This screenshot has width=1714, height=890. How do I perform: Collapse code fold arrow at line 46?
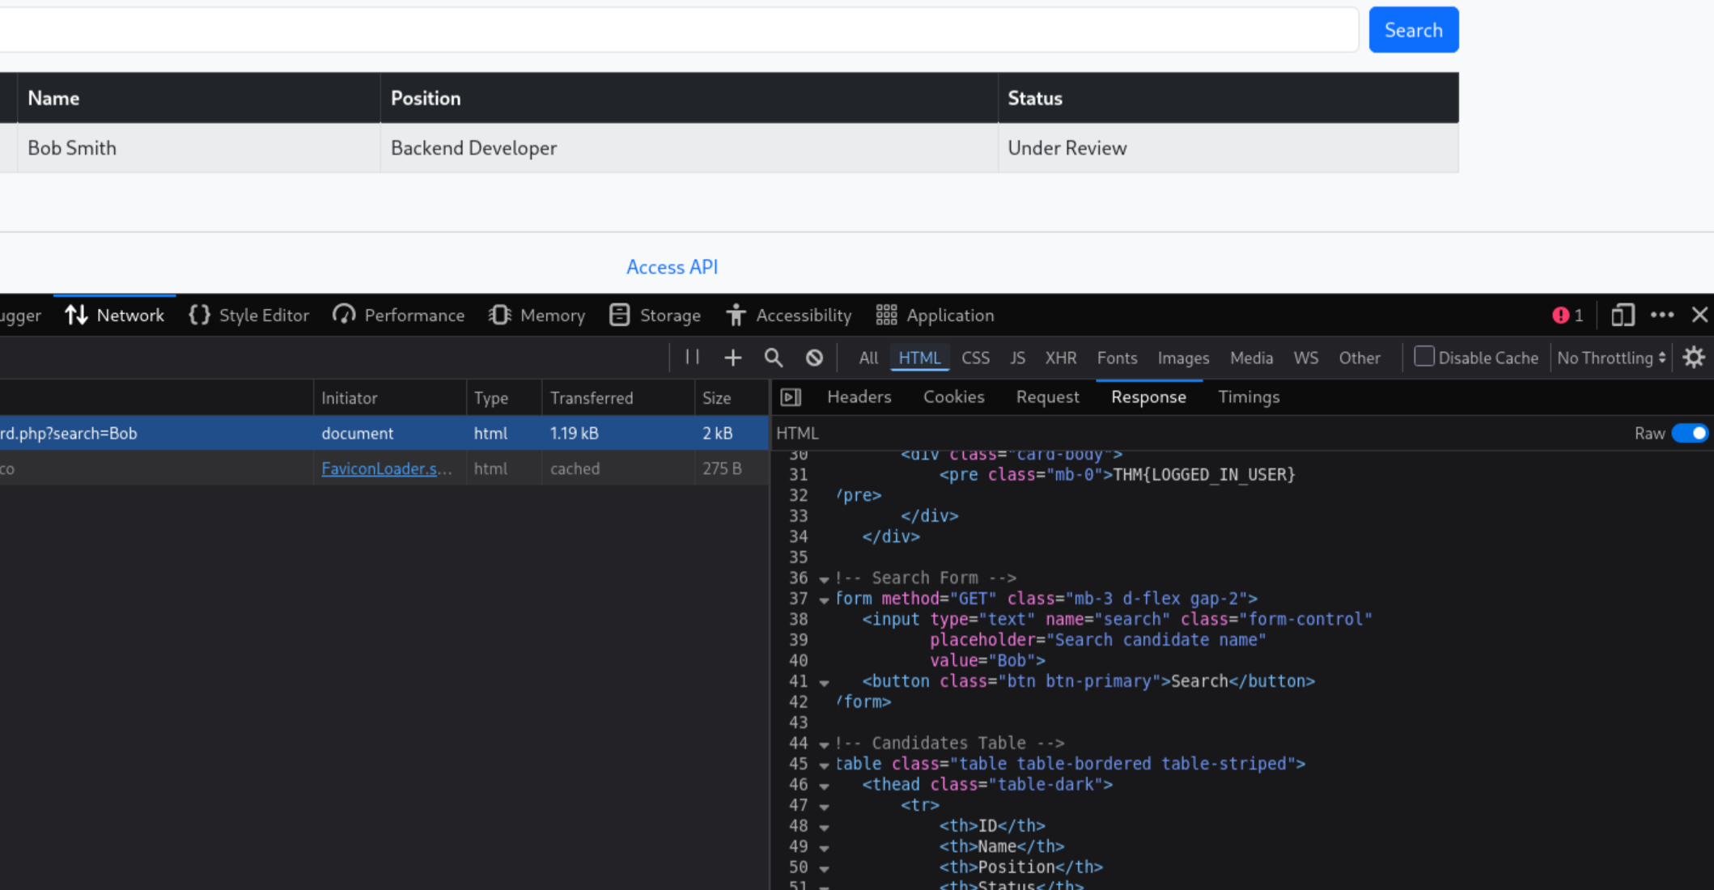tap(824, 786)
